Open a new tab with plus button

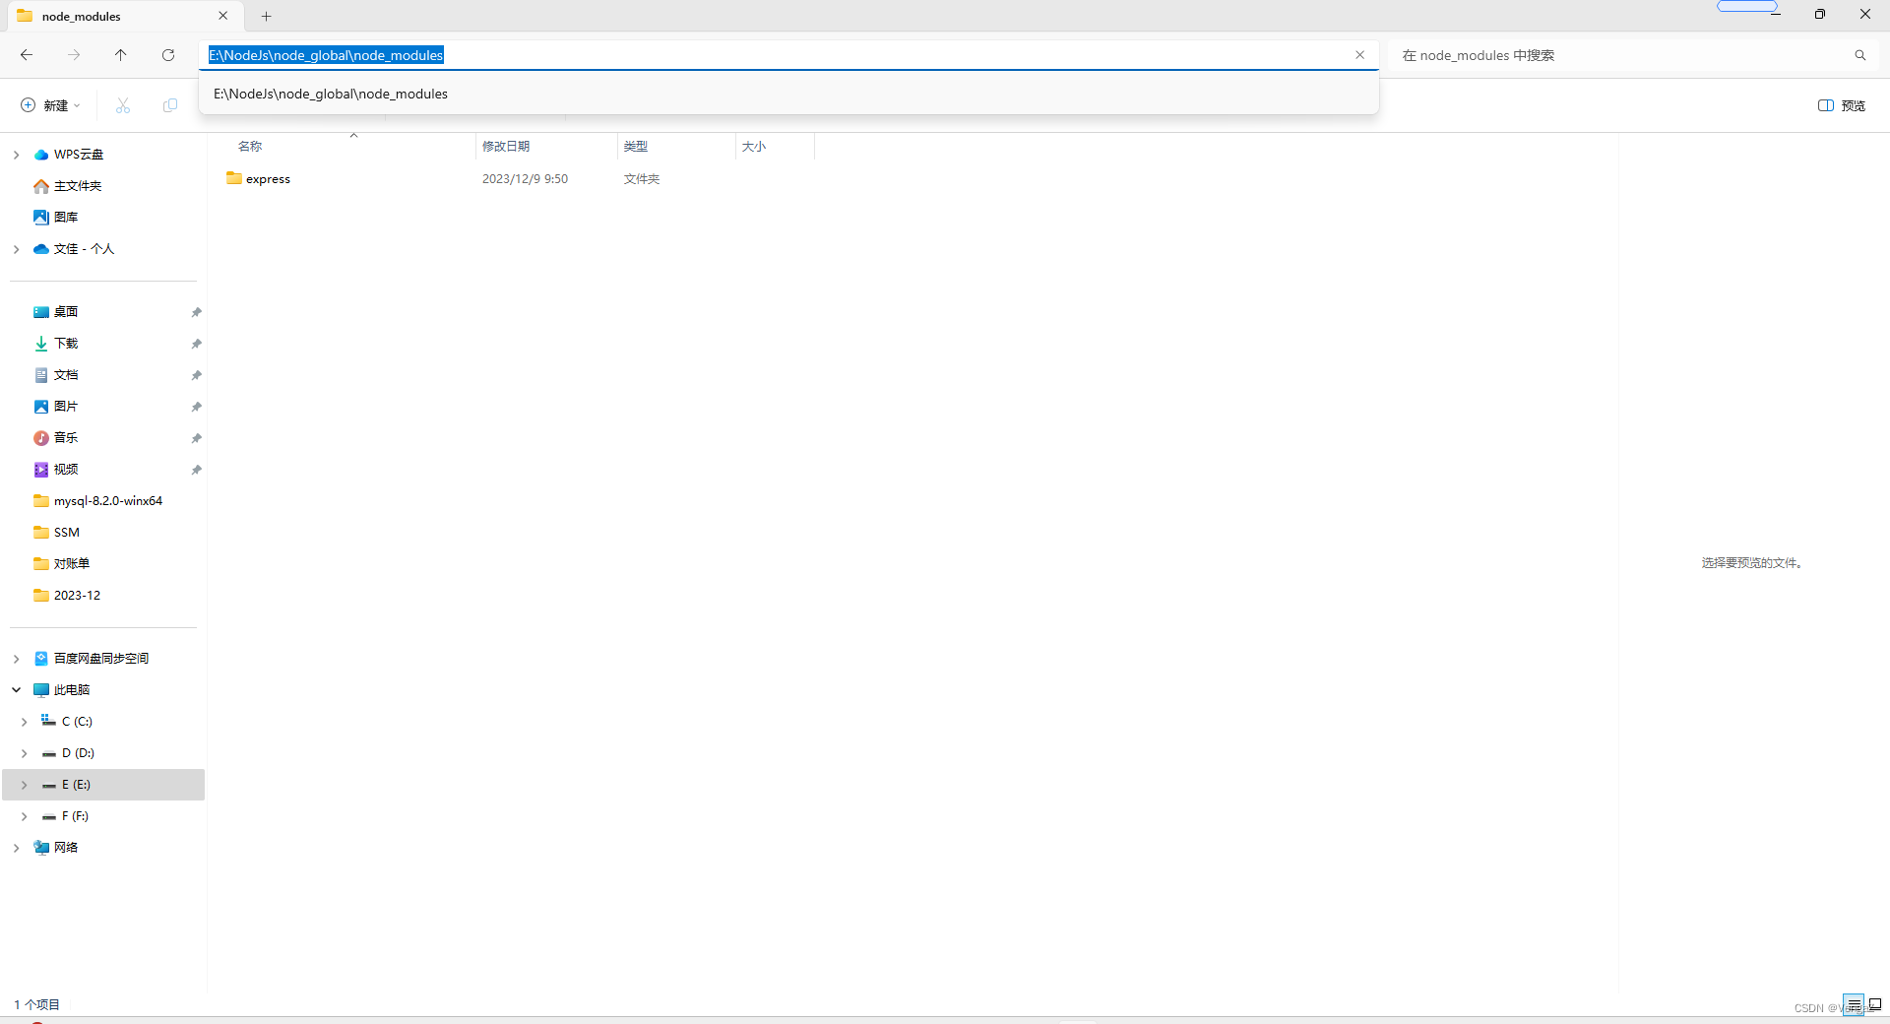click(x=267, y=16)
